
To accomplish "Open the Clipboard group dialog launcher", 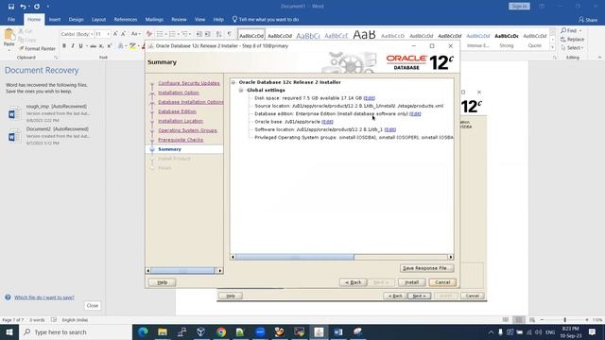I will (x=56, y=58).
